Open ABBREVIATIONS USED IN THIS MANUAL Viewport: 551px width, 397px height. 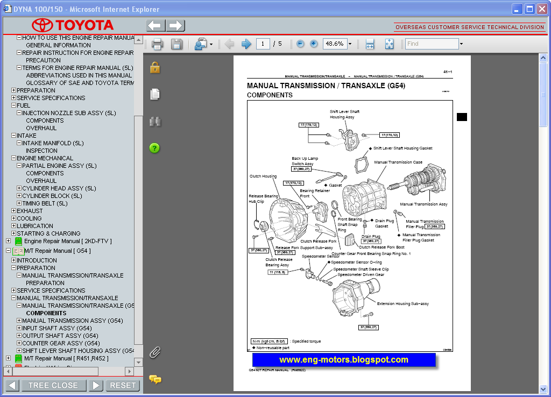coord(79,75)
